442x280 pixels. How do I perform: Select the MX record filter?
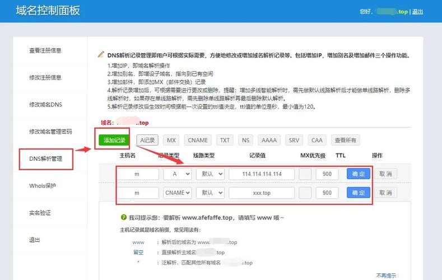coord(171,140)
